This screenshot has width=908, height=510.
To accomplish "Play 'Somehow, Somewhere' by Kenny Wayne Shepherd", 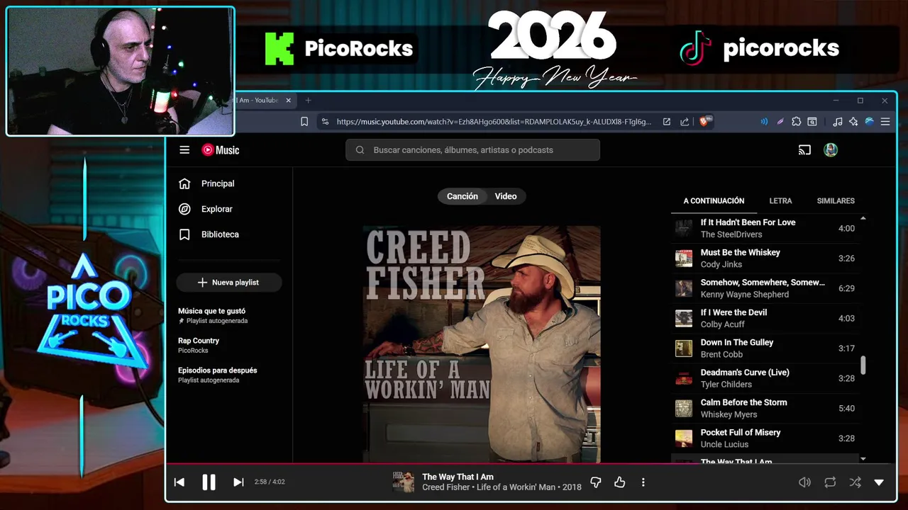I will [x=765, y=288].
